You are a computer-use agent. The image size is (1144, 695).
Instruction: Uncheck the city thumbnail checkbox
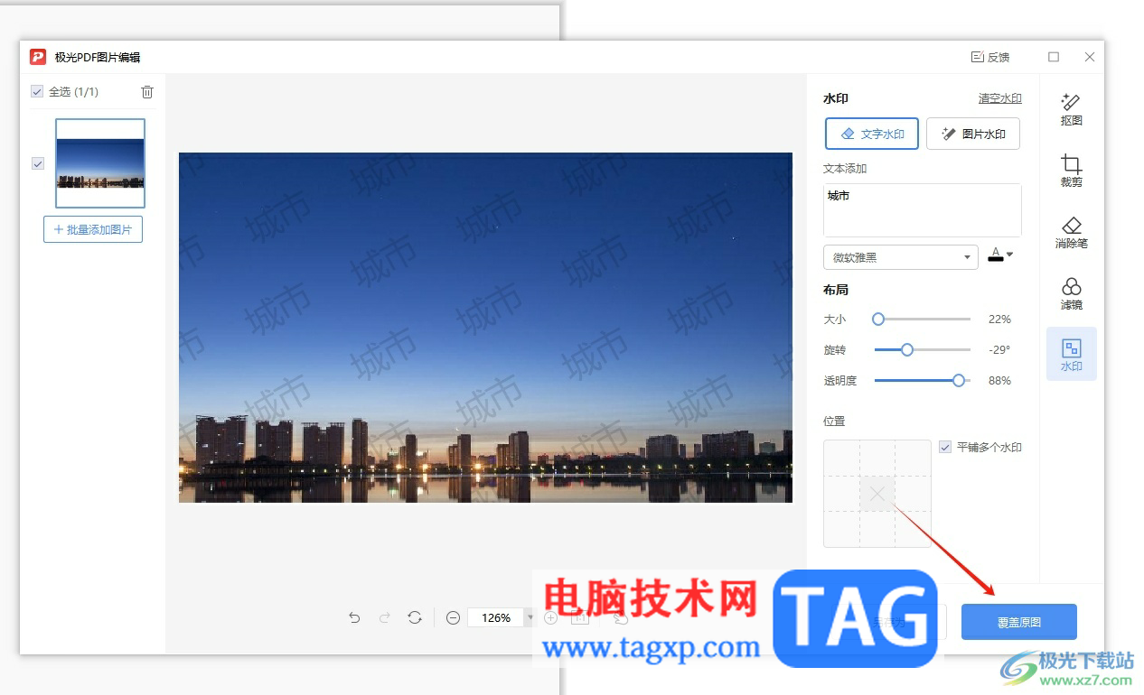click(38, 163)
